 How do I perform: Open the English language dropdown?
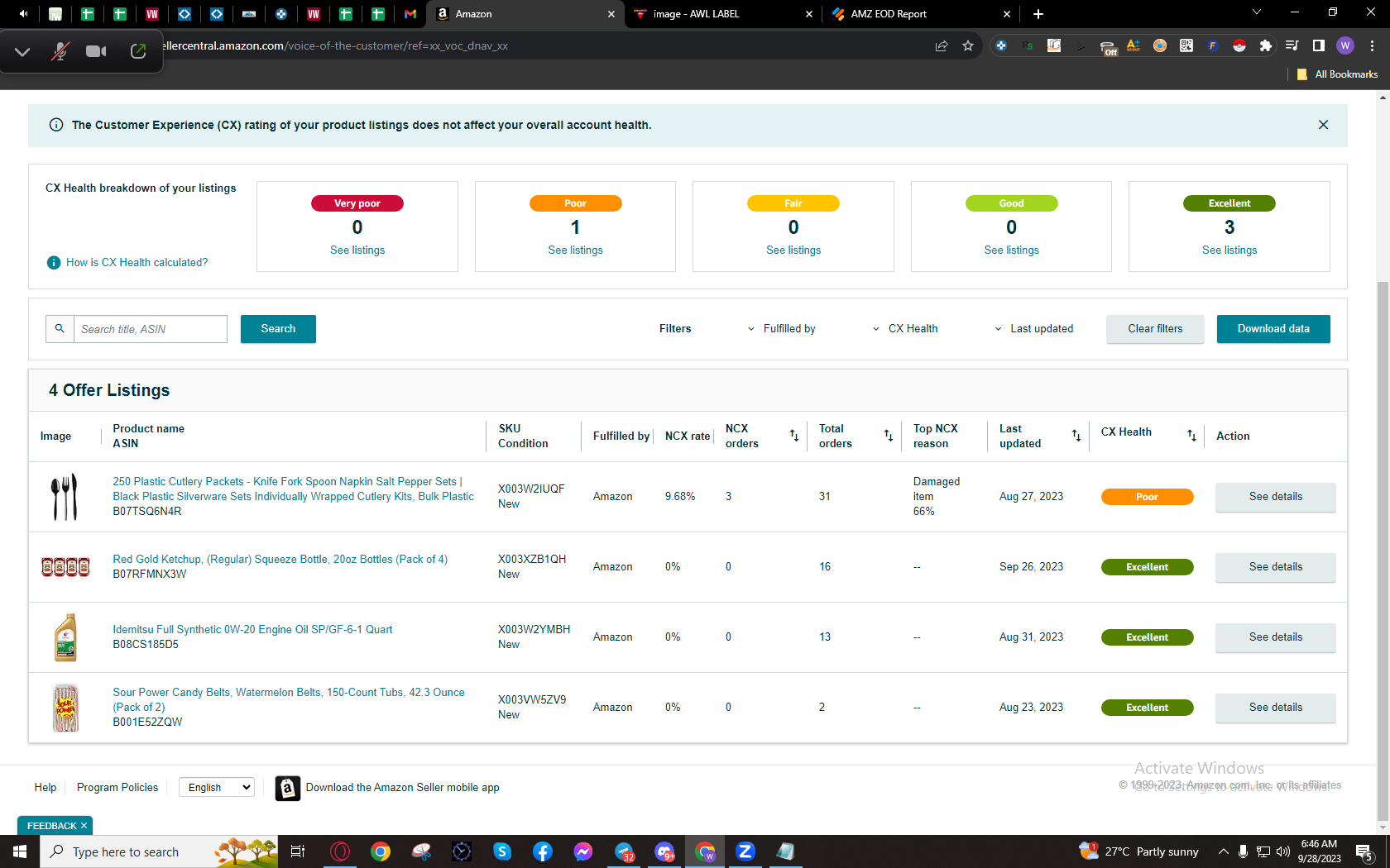216,788
